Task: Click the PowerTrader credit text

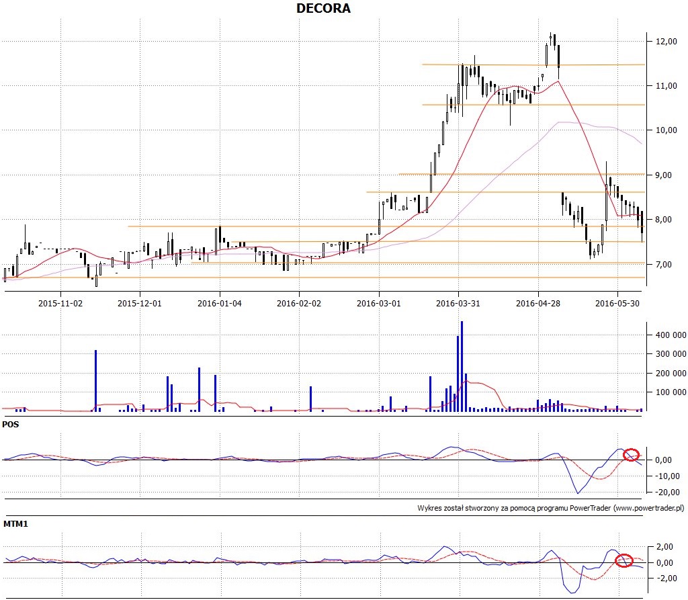Action: [x=551, y=508]
